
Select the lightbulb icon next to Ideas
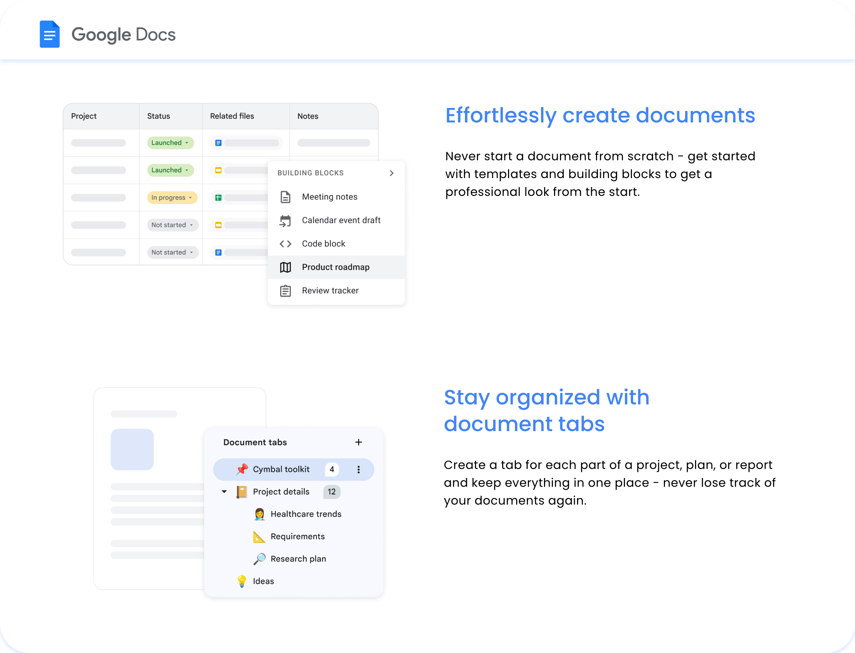click(242, 581)
